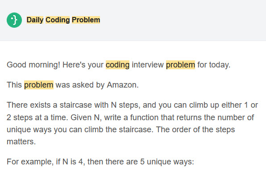266x172 pixels.
Task: Click highlighted 'coding' in the greeting line
Action: [x=117, y=65]
